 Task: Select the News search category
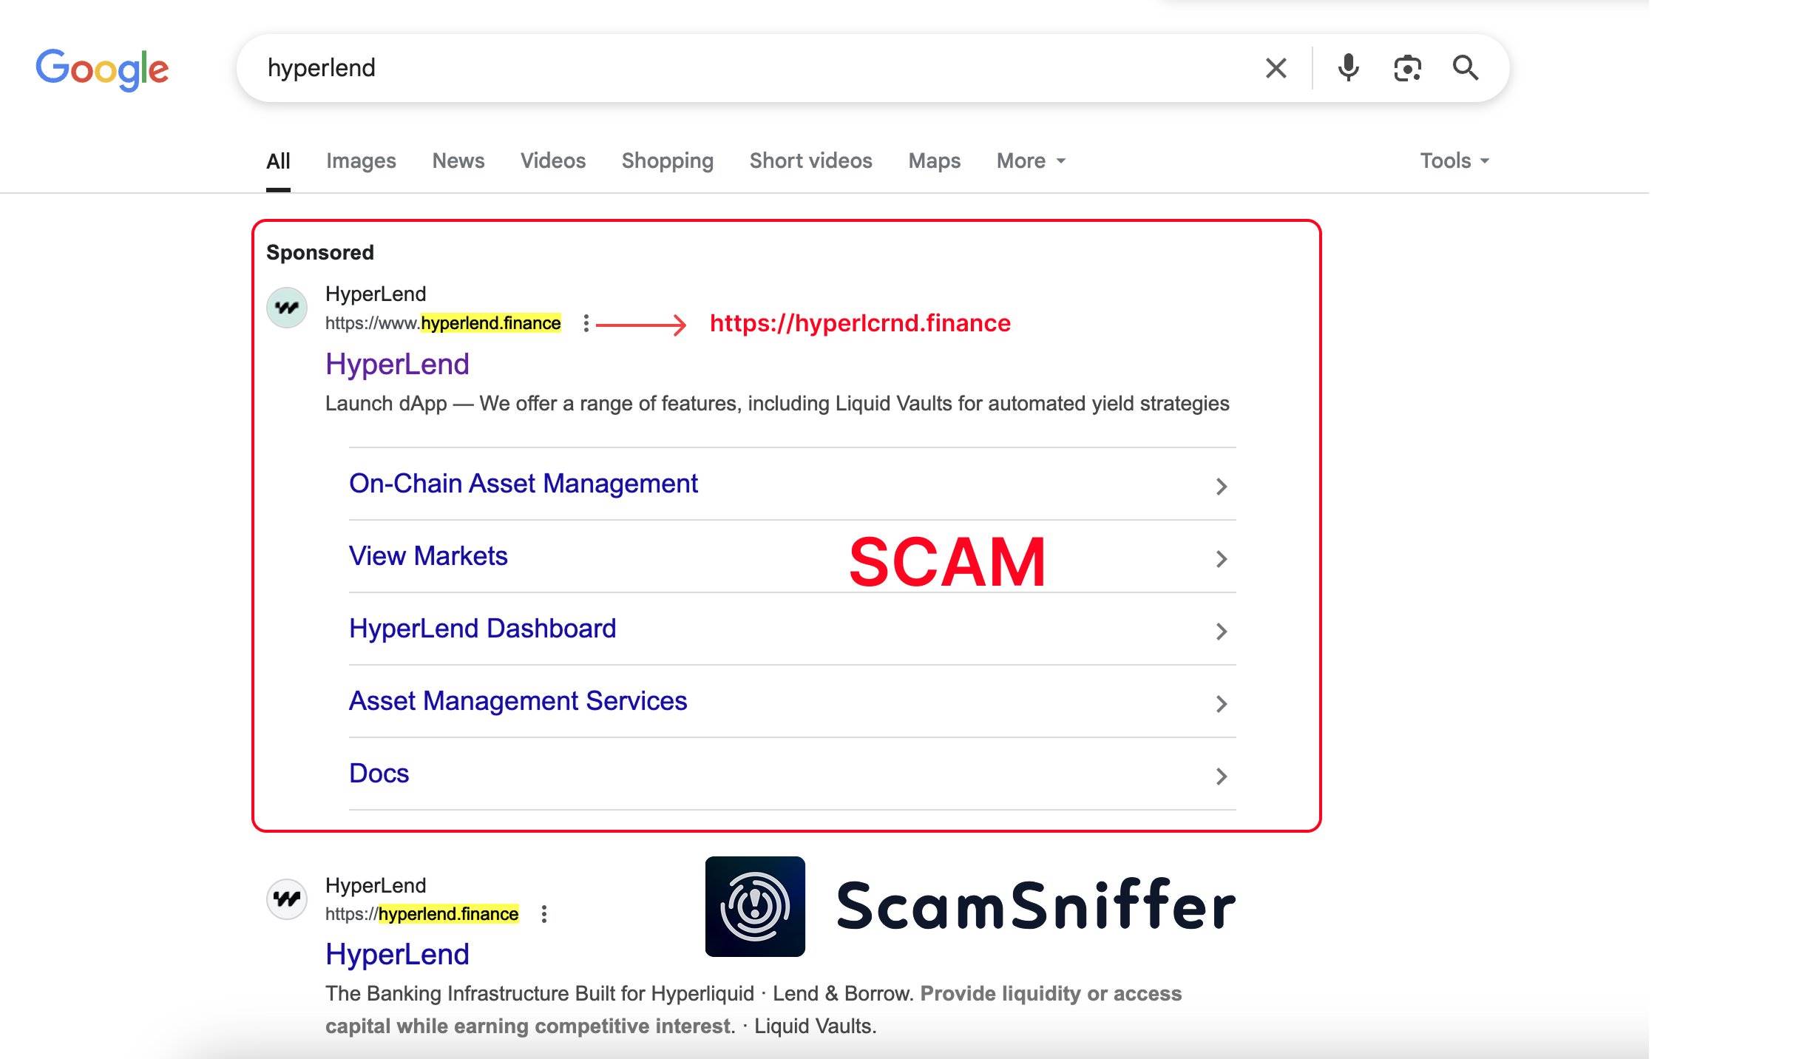(458, 160)
